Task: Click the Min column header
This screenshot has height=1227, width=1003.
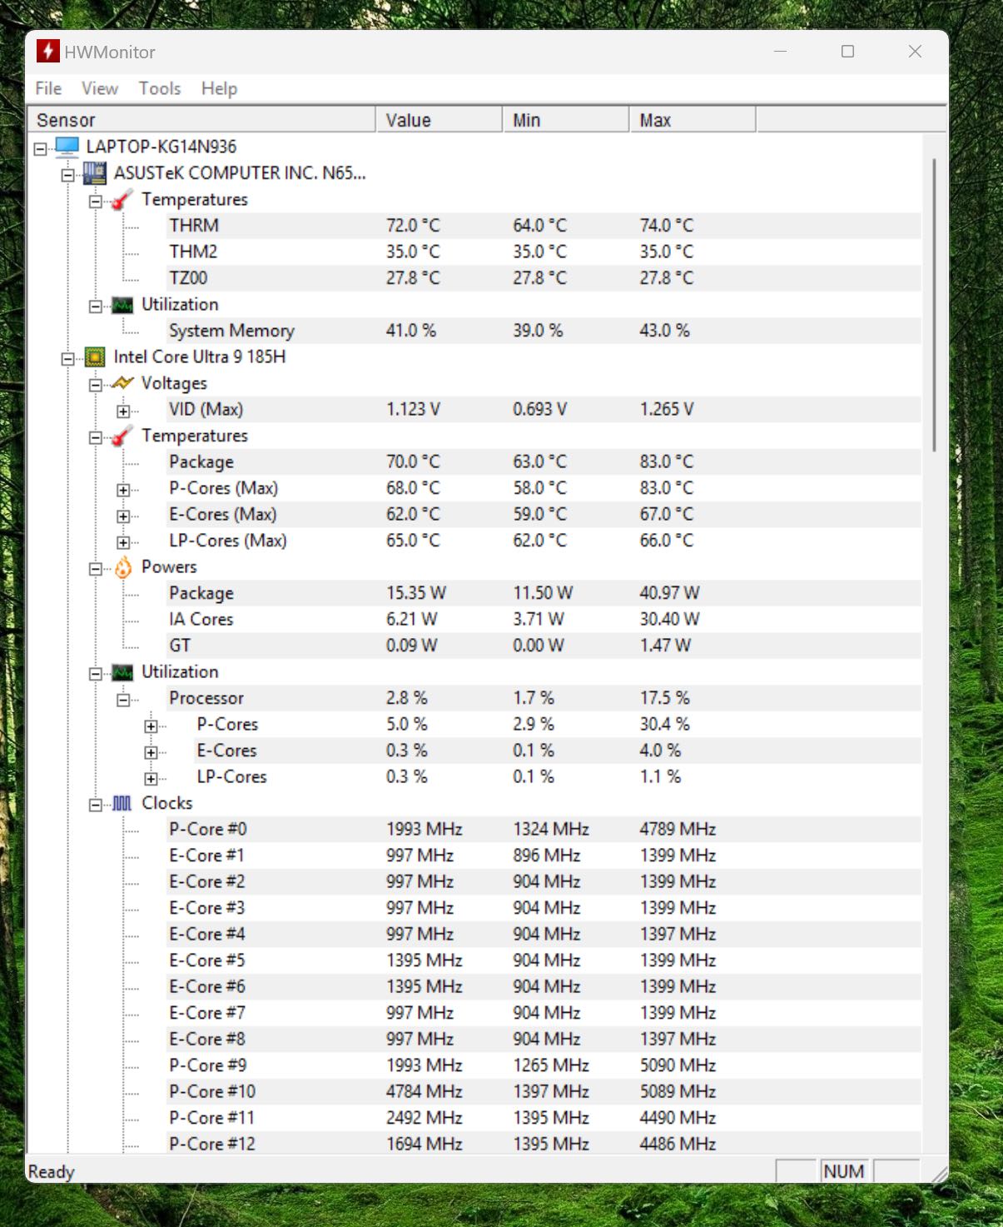Action: [x=566, y=120]
